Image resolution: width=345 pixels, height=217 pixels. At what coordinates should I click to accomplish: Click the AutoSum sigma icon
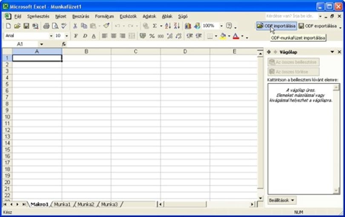coord(155,26)
